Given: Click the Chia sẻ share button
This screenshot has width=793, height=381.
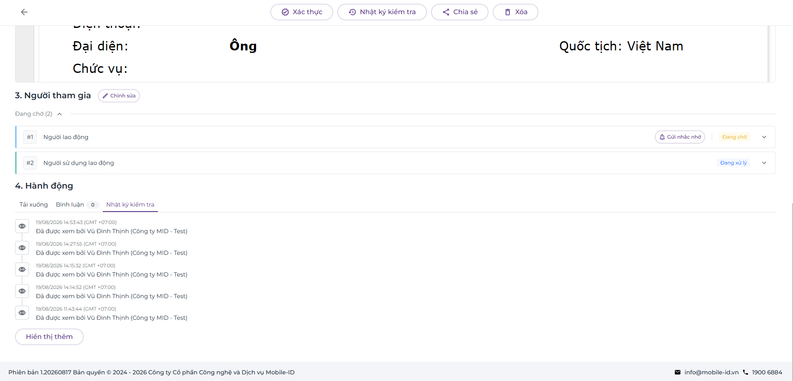Looking at the screenshot, I should [459, 12].
